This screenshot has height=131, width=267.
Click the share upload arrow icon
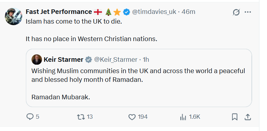(247, 117)
